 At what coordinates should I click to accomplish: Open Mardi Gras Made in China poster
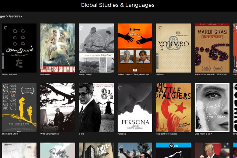(212, 48)
